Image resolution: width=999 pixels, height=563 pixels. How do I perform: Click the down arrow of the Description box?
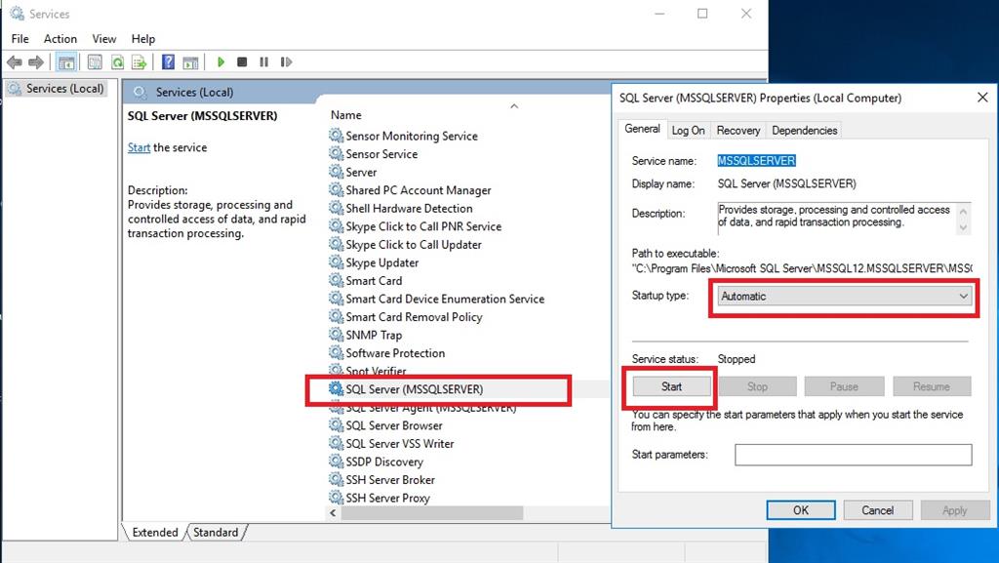(x=963, y=227)
